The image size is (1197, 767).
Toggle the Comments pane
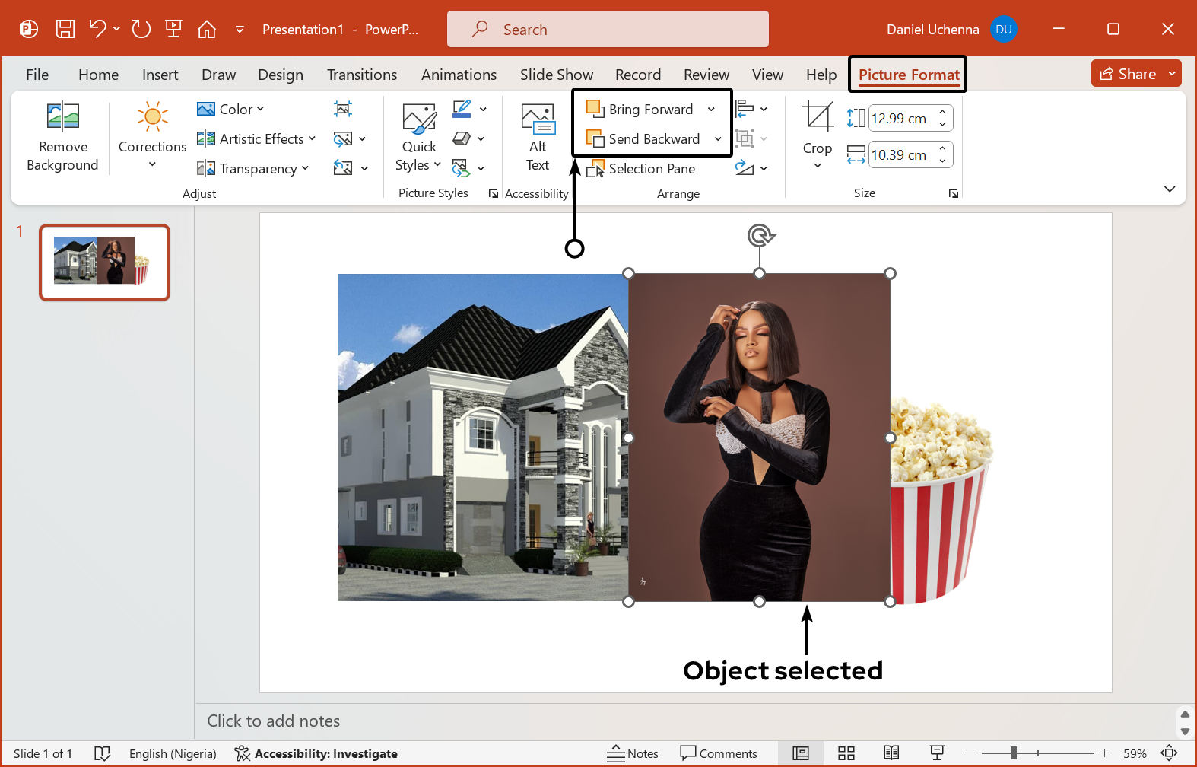point(719,753)
